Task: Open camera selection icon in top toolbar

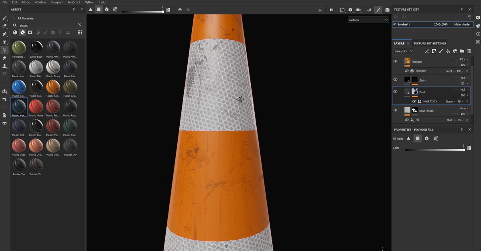Action: 358,10
